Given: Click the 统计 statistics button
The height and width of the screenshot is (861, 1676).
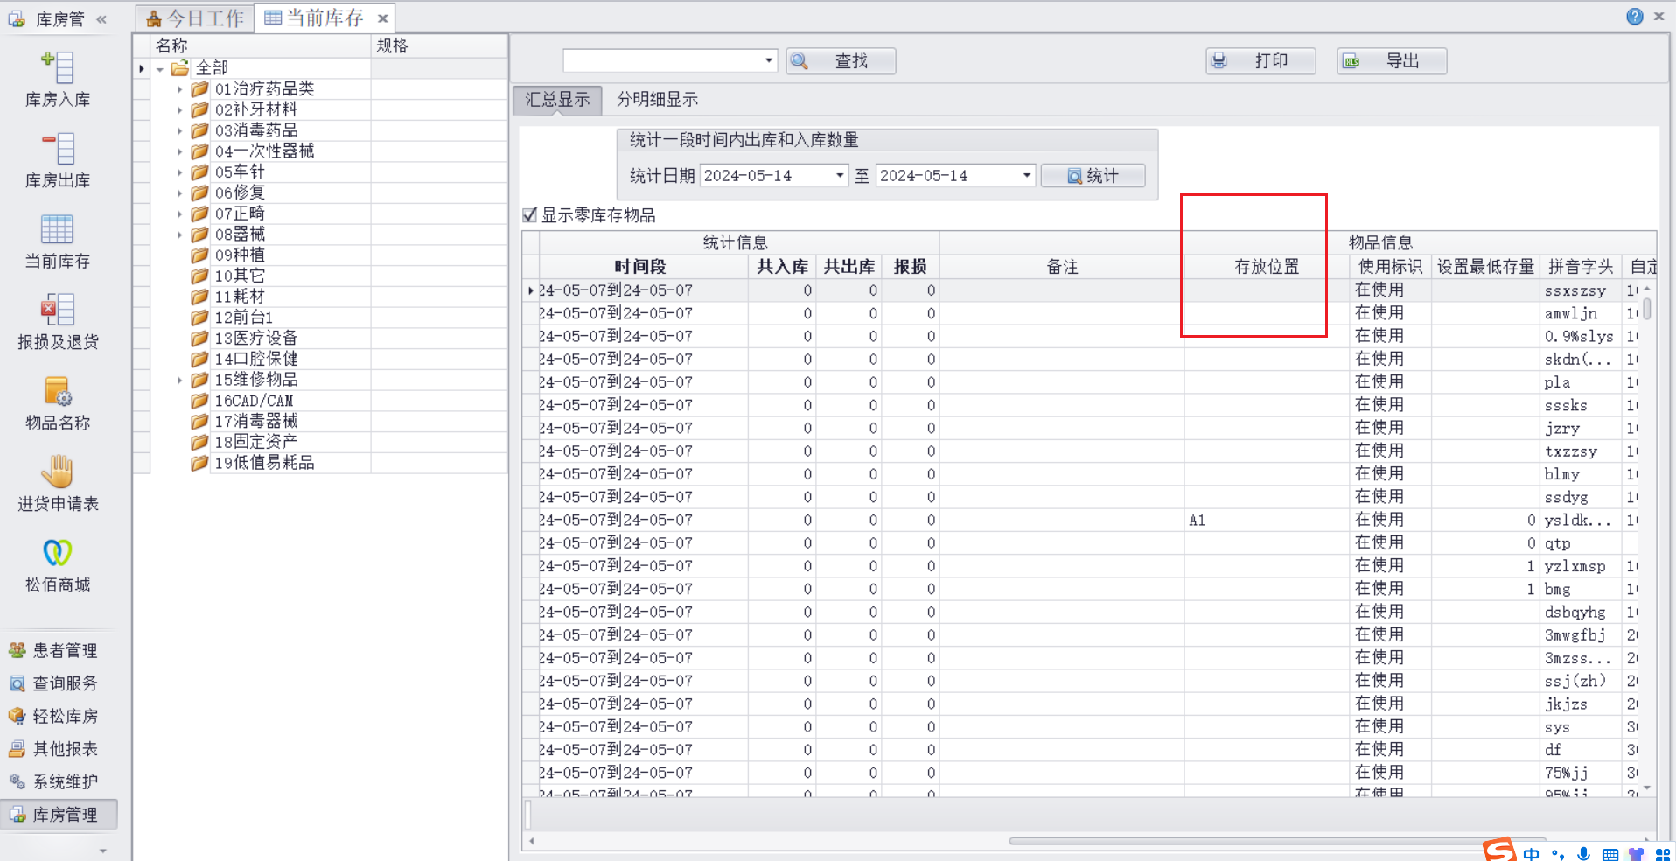Looking at the screenshot, I should [1093, 176].
